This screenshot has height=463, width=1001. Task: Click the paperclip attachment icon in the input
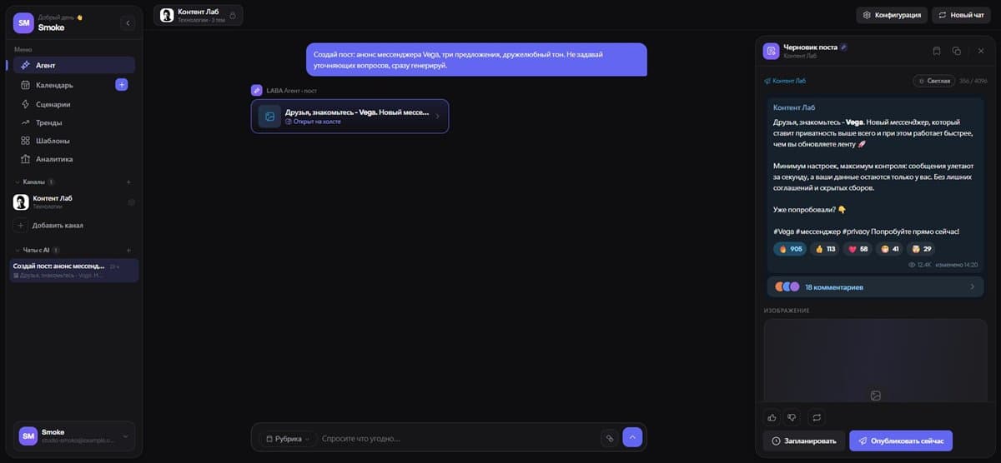[x=610, y=438]
